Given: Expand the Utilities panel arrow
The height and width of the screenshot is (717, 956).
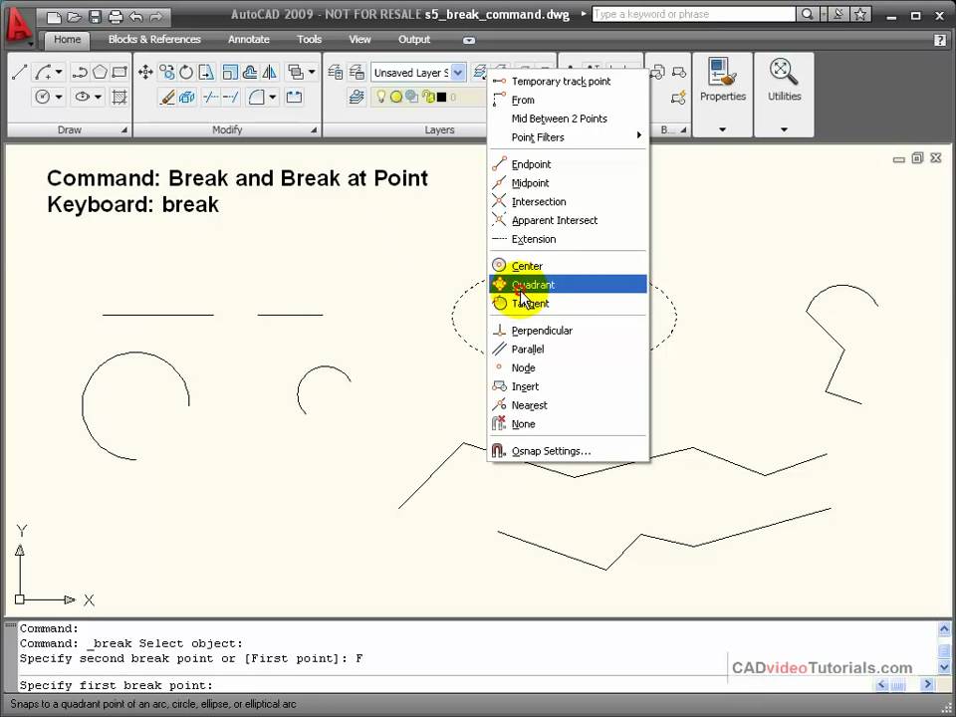Looking at the screenshot, I should [x=784, y=129].
